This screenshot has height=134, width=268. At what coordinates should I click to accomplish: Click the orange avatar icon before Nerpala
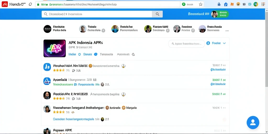124,108
